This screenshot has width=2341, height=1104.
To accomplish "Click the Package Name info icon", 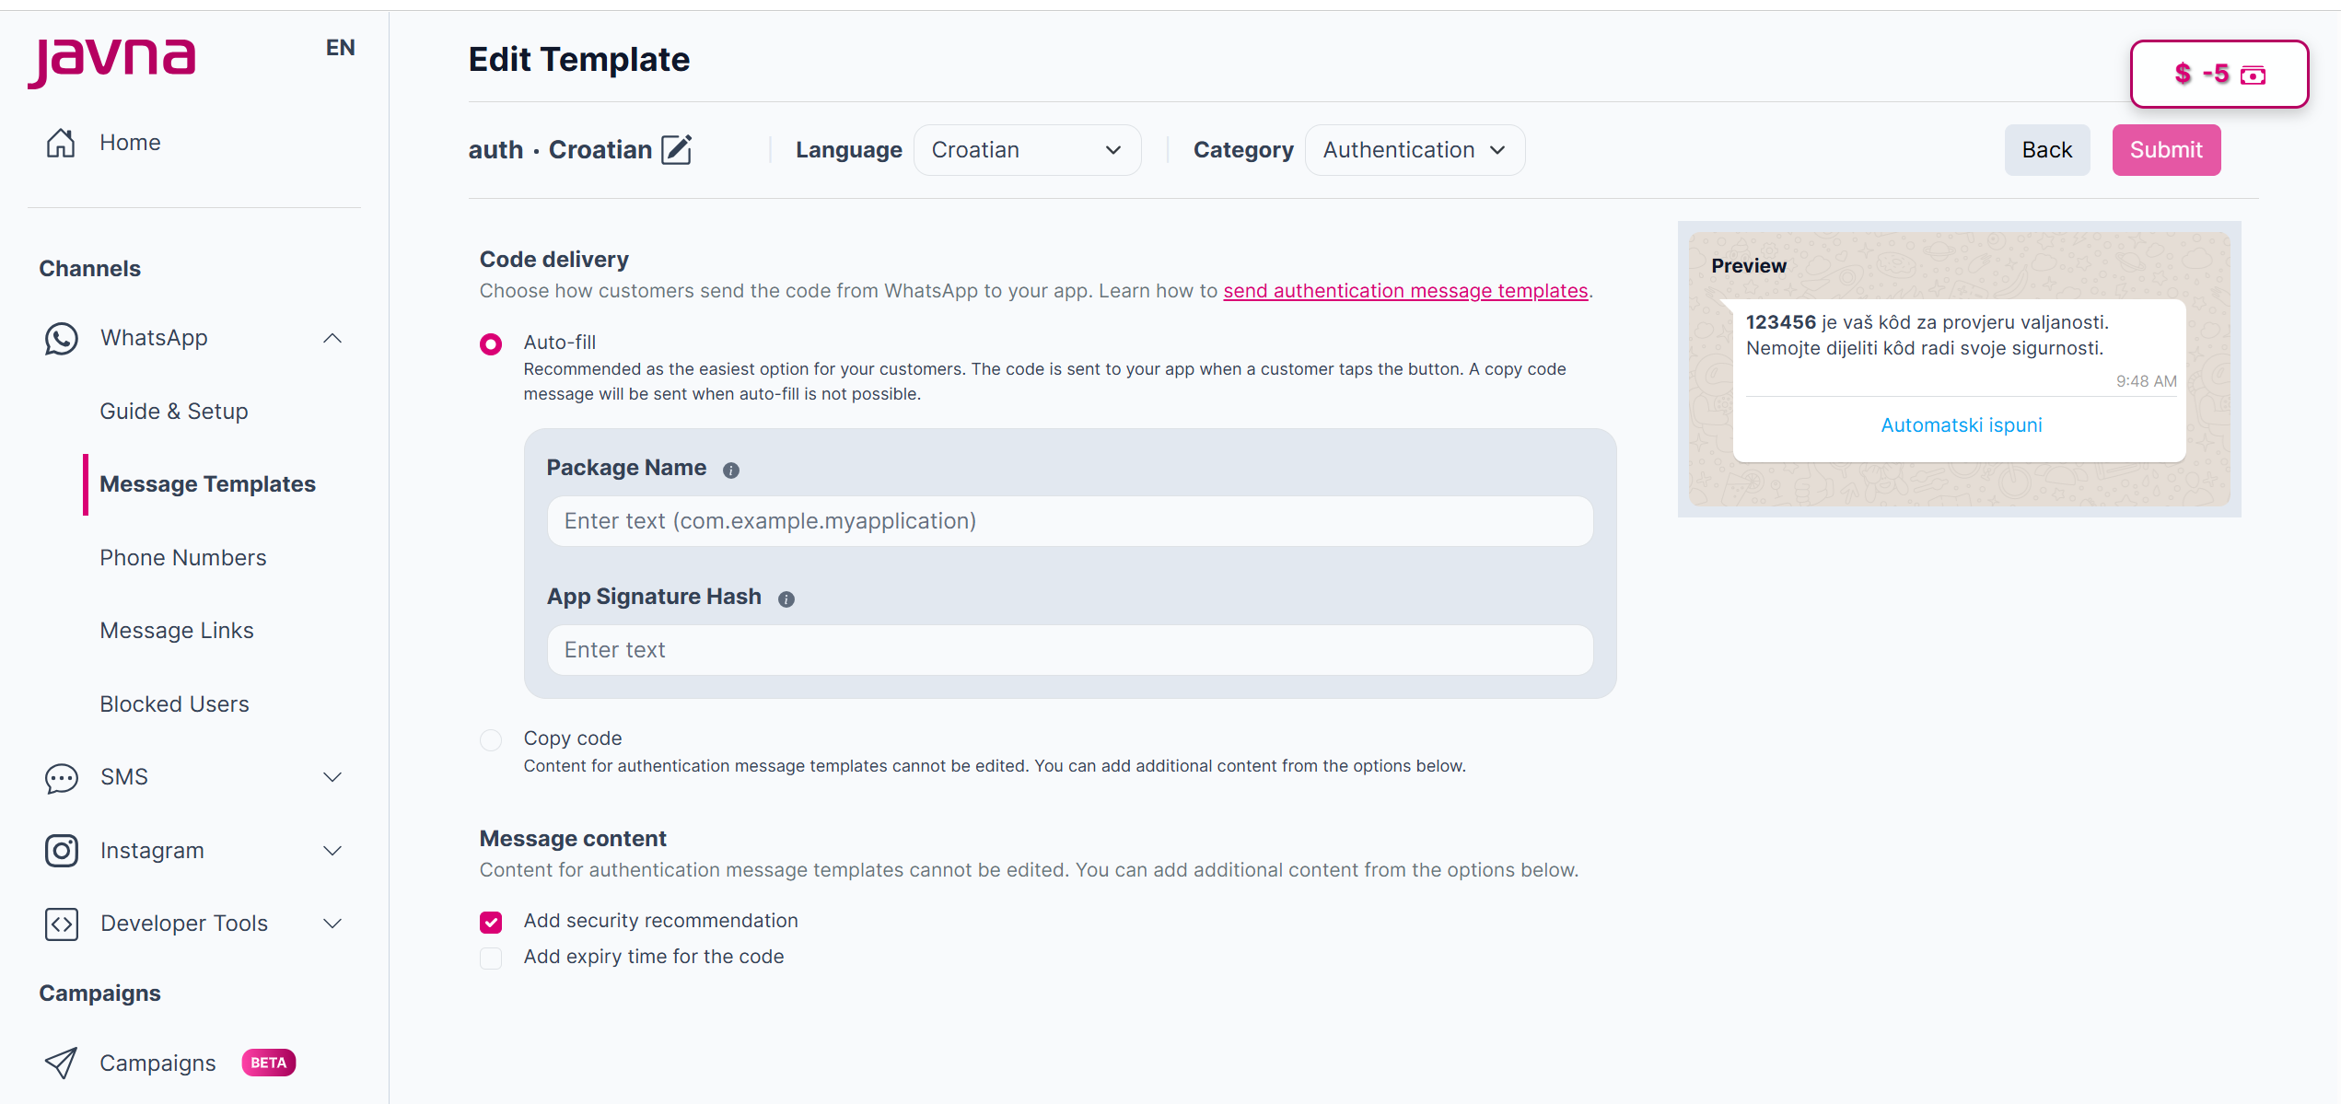I will click(x=731, y=471).
